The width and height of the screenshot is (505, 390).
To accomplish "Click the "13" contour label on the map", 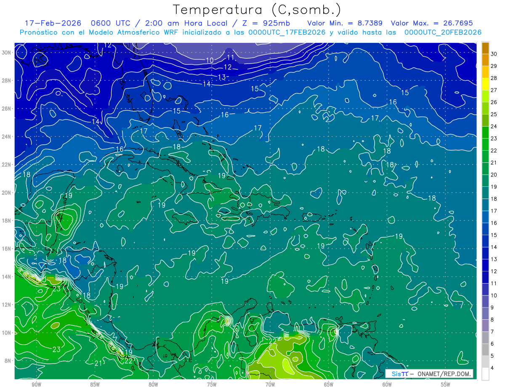I will coord(222,77).
